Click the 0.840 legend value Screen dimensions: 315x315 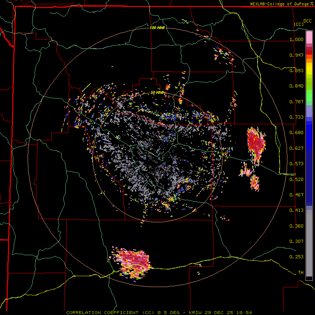tap(296, 86)
